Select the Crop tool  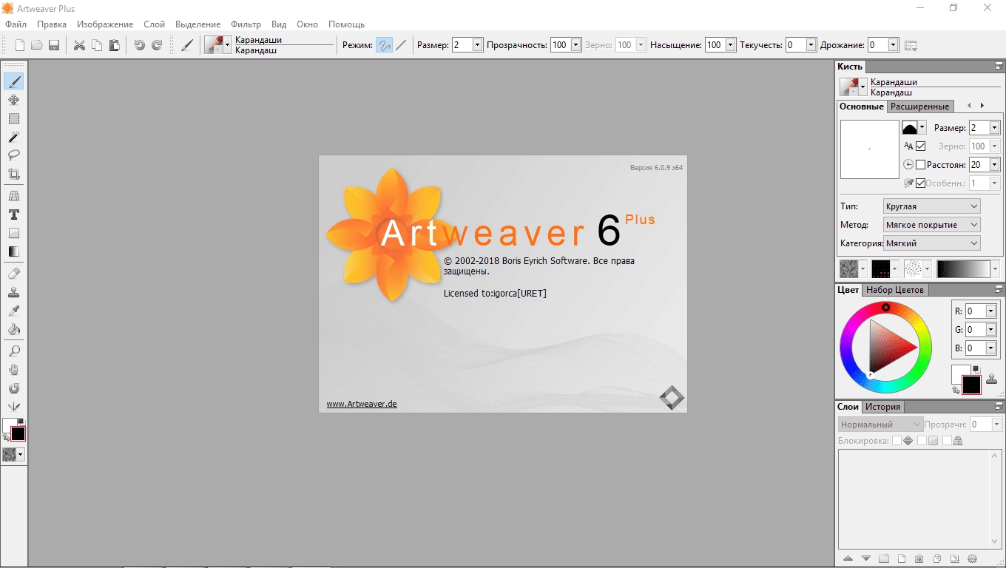coord(13,174)
